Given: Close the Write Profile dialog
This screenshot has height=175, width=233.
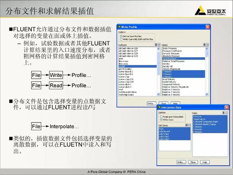Looking at the screenshot, I should coord(208,27).
